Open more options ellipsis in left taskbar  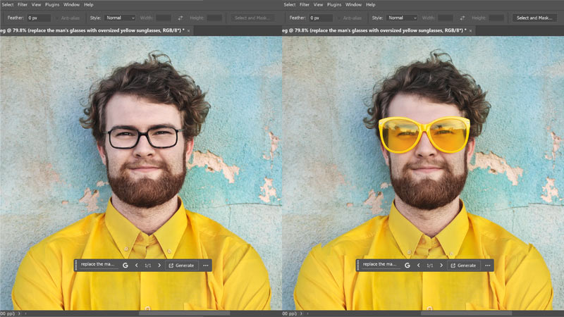pos(206,266)
